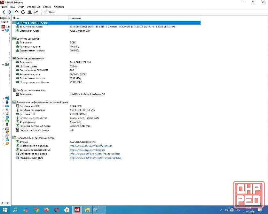Open the Файл menu
268x214 pixels.
4,7
